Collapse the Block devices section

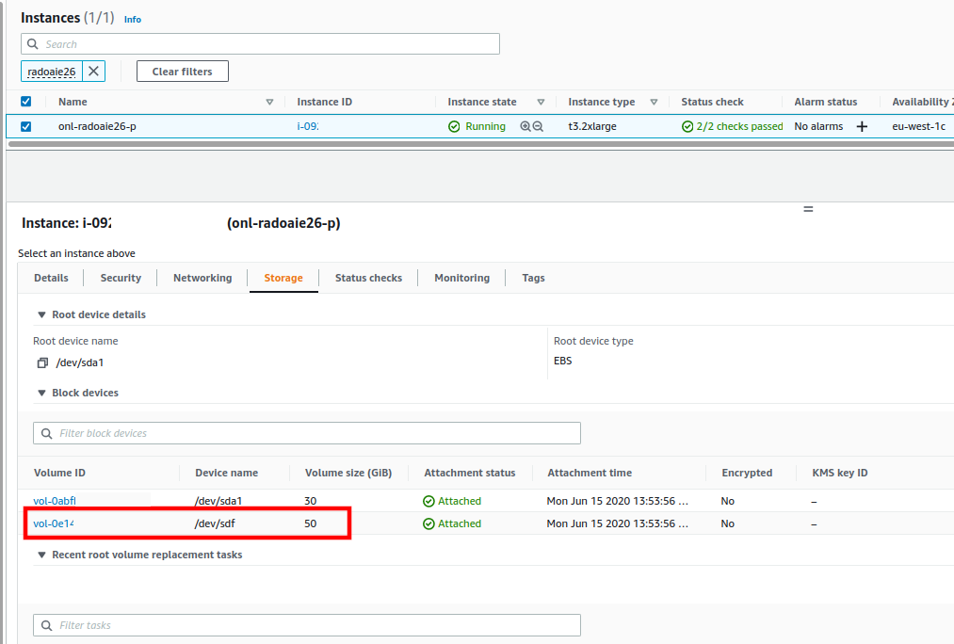pyautogui.click(x=41, y=393)
